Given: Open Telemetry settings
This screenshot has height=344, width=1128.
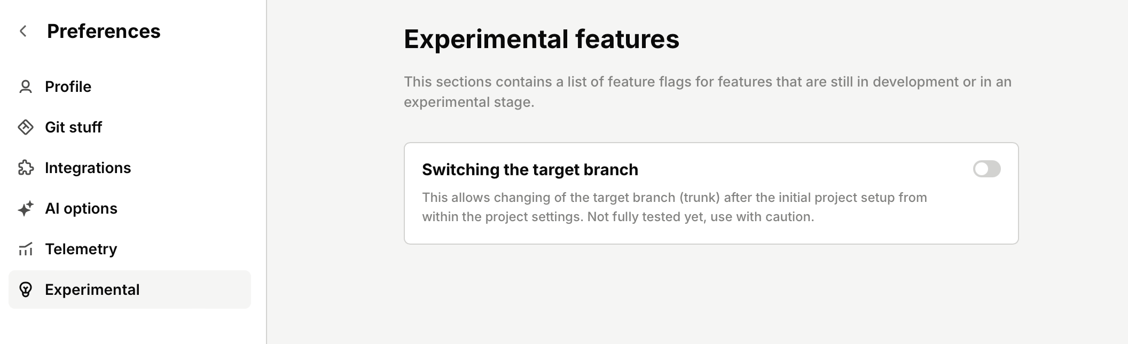Looking at the screenshot, I should [130, 249].
